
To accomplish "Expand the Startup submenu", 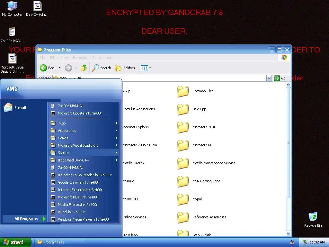I will click(84, 153).
